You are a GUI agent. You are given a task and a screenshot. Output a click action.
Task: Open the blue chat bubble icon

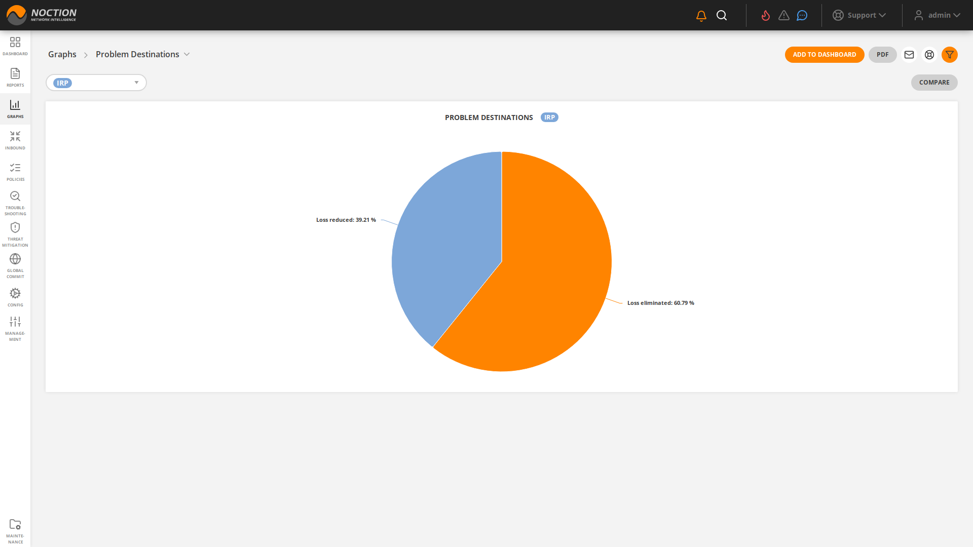[802, 16]
